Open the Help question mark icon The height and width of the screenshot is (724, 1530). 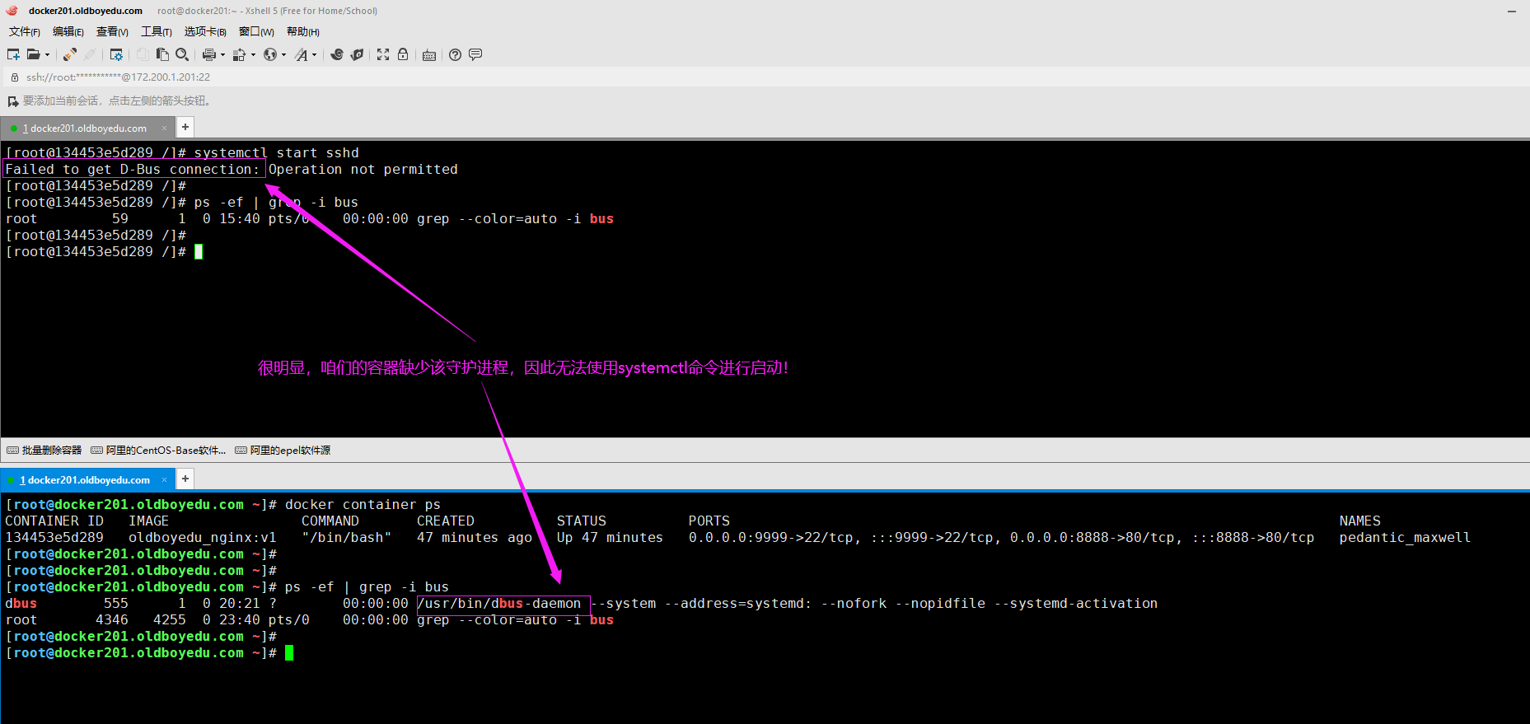click(x=455, y=54)
